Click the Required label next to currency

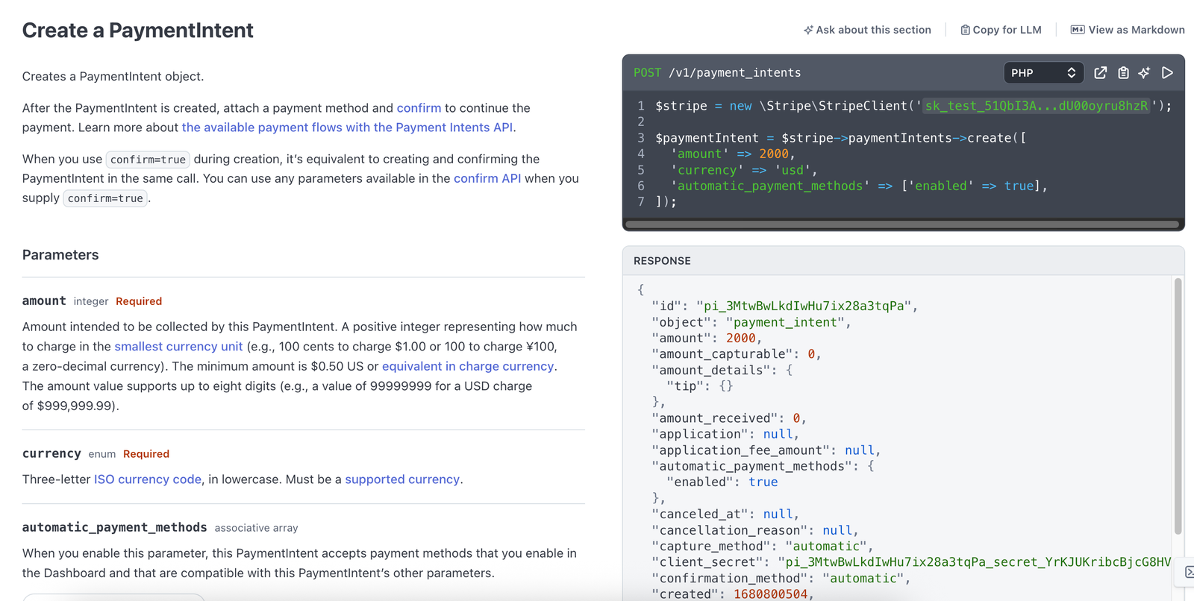tap(146, 454)
